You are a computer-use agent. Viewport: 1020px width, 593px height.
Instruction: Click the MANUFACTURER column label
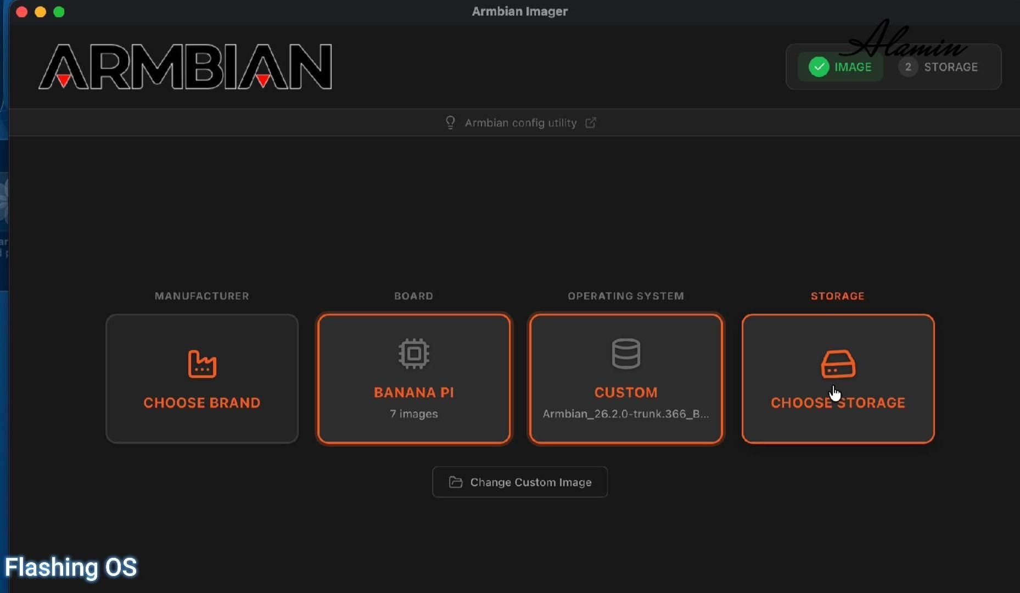tap(202, 296)
